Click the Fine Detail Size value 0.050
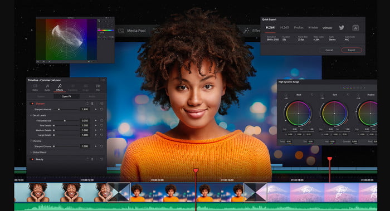Image resolution: width=390 pixels, height=211 pixels. pos(85,121)
